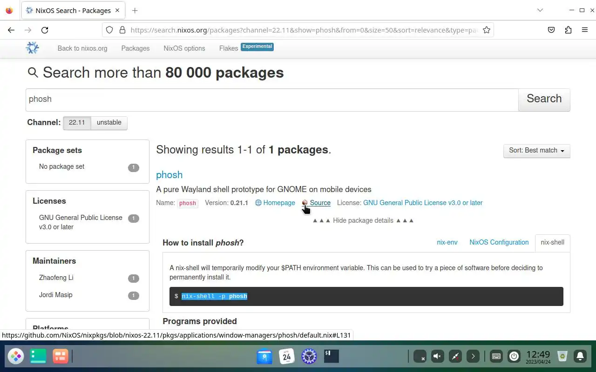
Task: View site security padlock information
Action: [x=122, y=30]
